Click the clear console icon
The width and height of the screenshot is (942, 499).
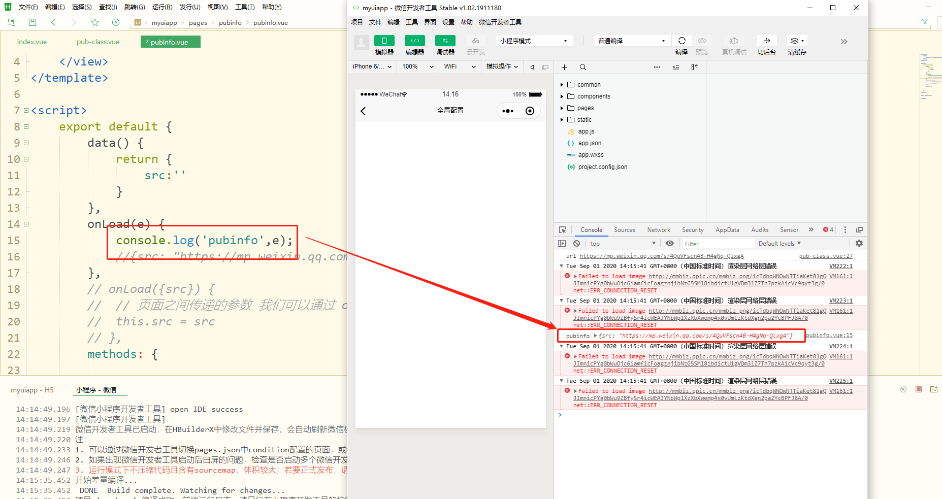(577, 244)
